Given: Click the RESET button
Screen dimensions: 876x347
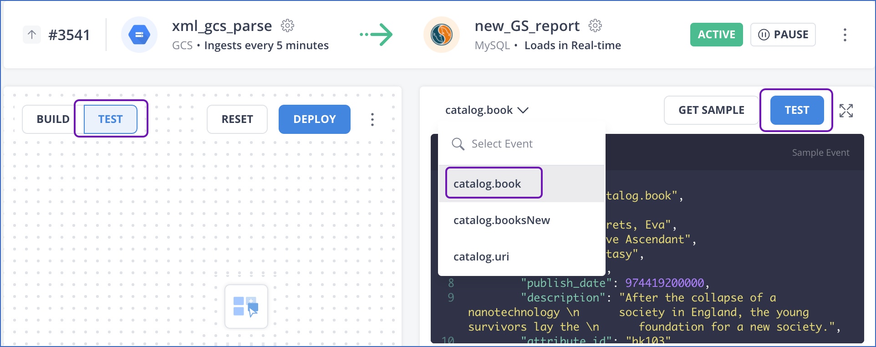Looking at the screenshot, I should [237, 119].
